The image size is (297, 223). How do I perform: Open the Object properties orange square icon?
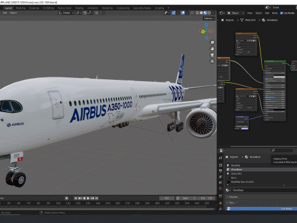coord(220,203)
